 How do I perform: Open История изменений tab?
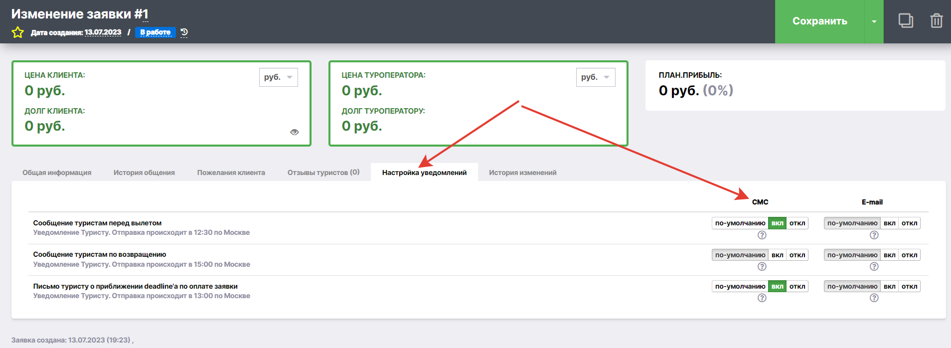pyautogui.click(x=523, y=173)
